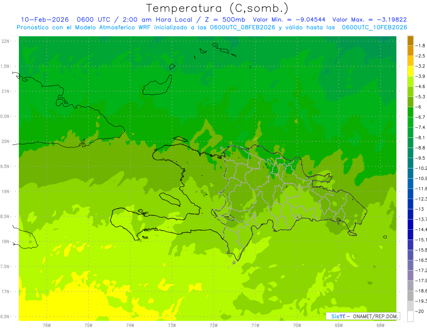Select the gray swatch between -18.6 and -19.3
427x330 pixels.
[x=410, y=296]
